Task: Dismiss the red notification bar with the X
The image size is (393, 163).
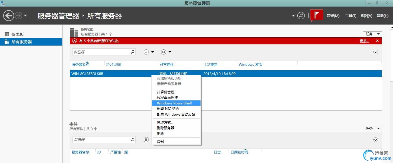Action: click(377, 41)
